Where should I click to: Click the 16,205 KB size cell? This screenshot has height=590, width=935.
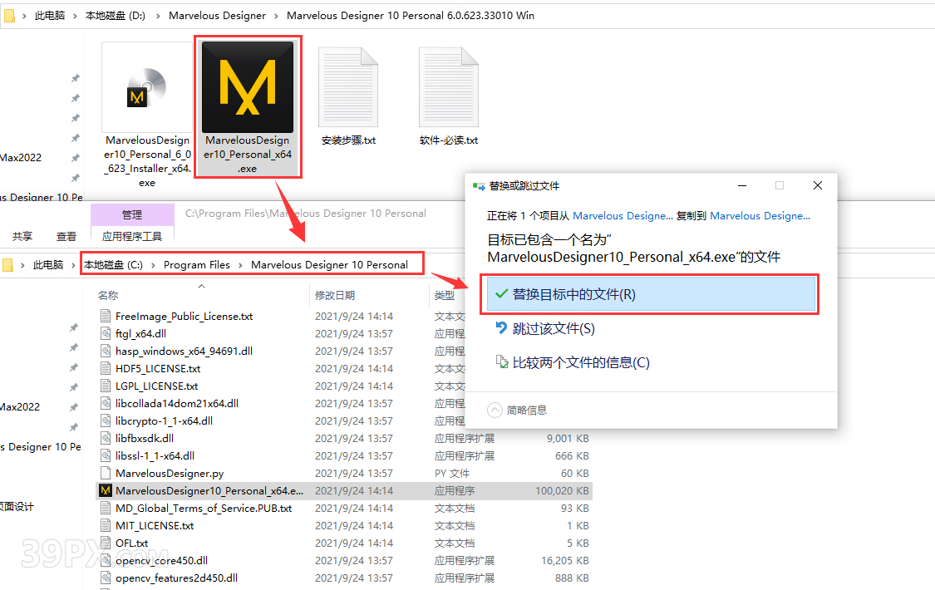click(564, 560)
